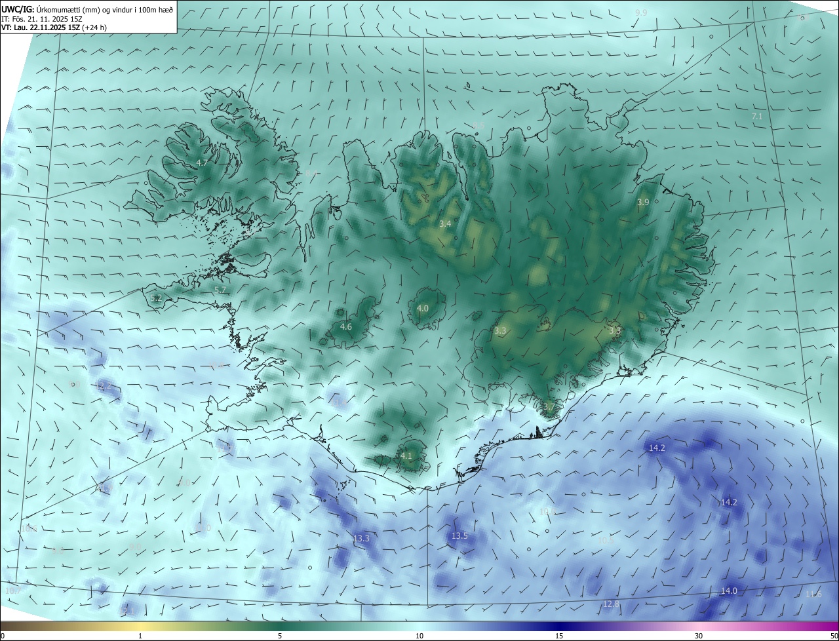The width and height of the screenshot is (839, 641).
Task: Click the 4.0 value label on the map
Action: [x=423, y=308]
